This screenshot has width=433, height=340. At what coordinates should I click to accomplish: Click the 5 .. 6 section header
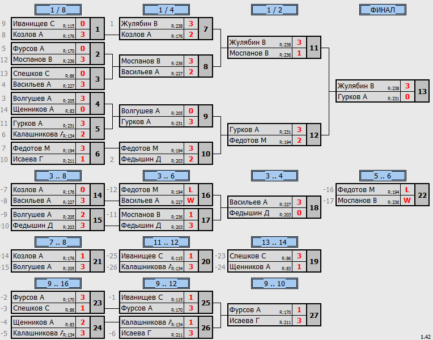click(383, 176)
